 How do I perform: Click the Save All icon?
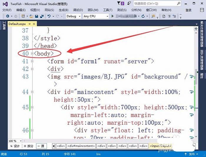coord(42,16)
